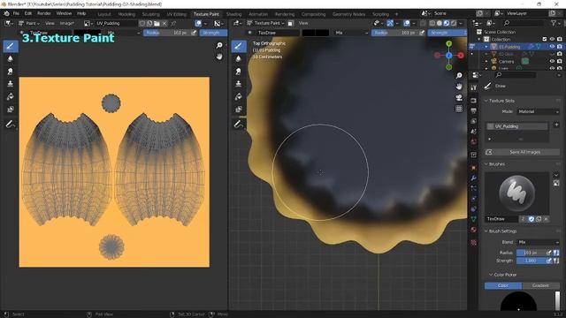Open the Paint mode dropdown in image editor
Image resolution: width=566 pixels, height=318 pixels.
pos(29,23)
